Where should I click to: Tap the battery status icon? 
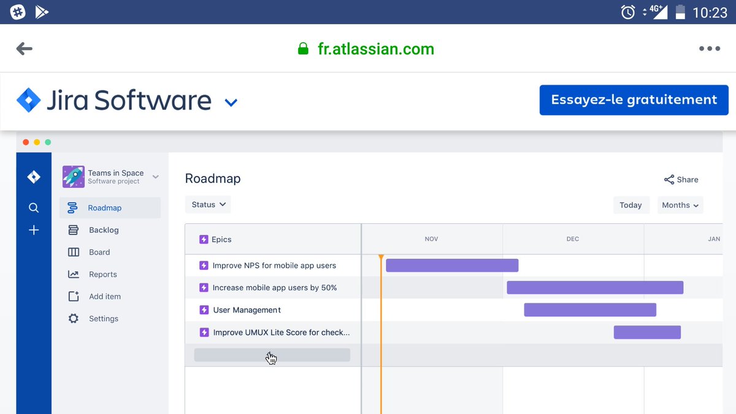click(x=680, y=12)
